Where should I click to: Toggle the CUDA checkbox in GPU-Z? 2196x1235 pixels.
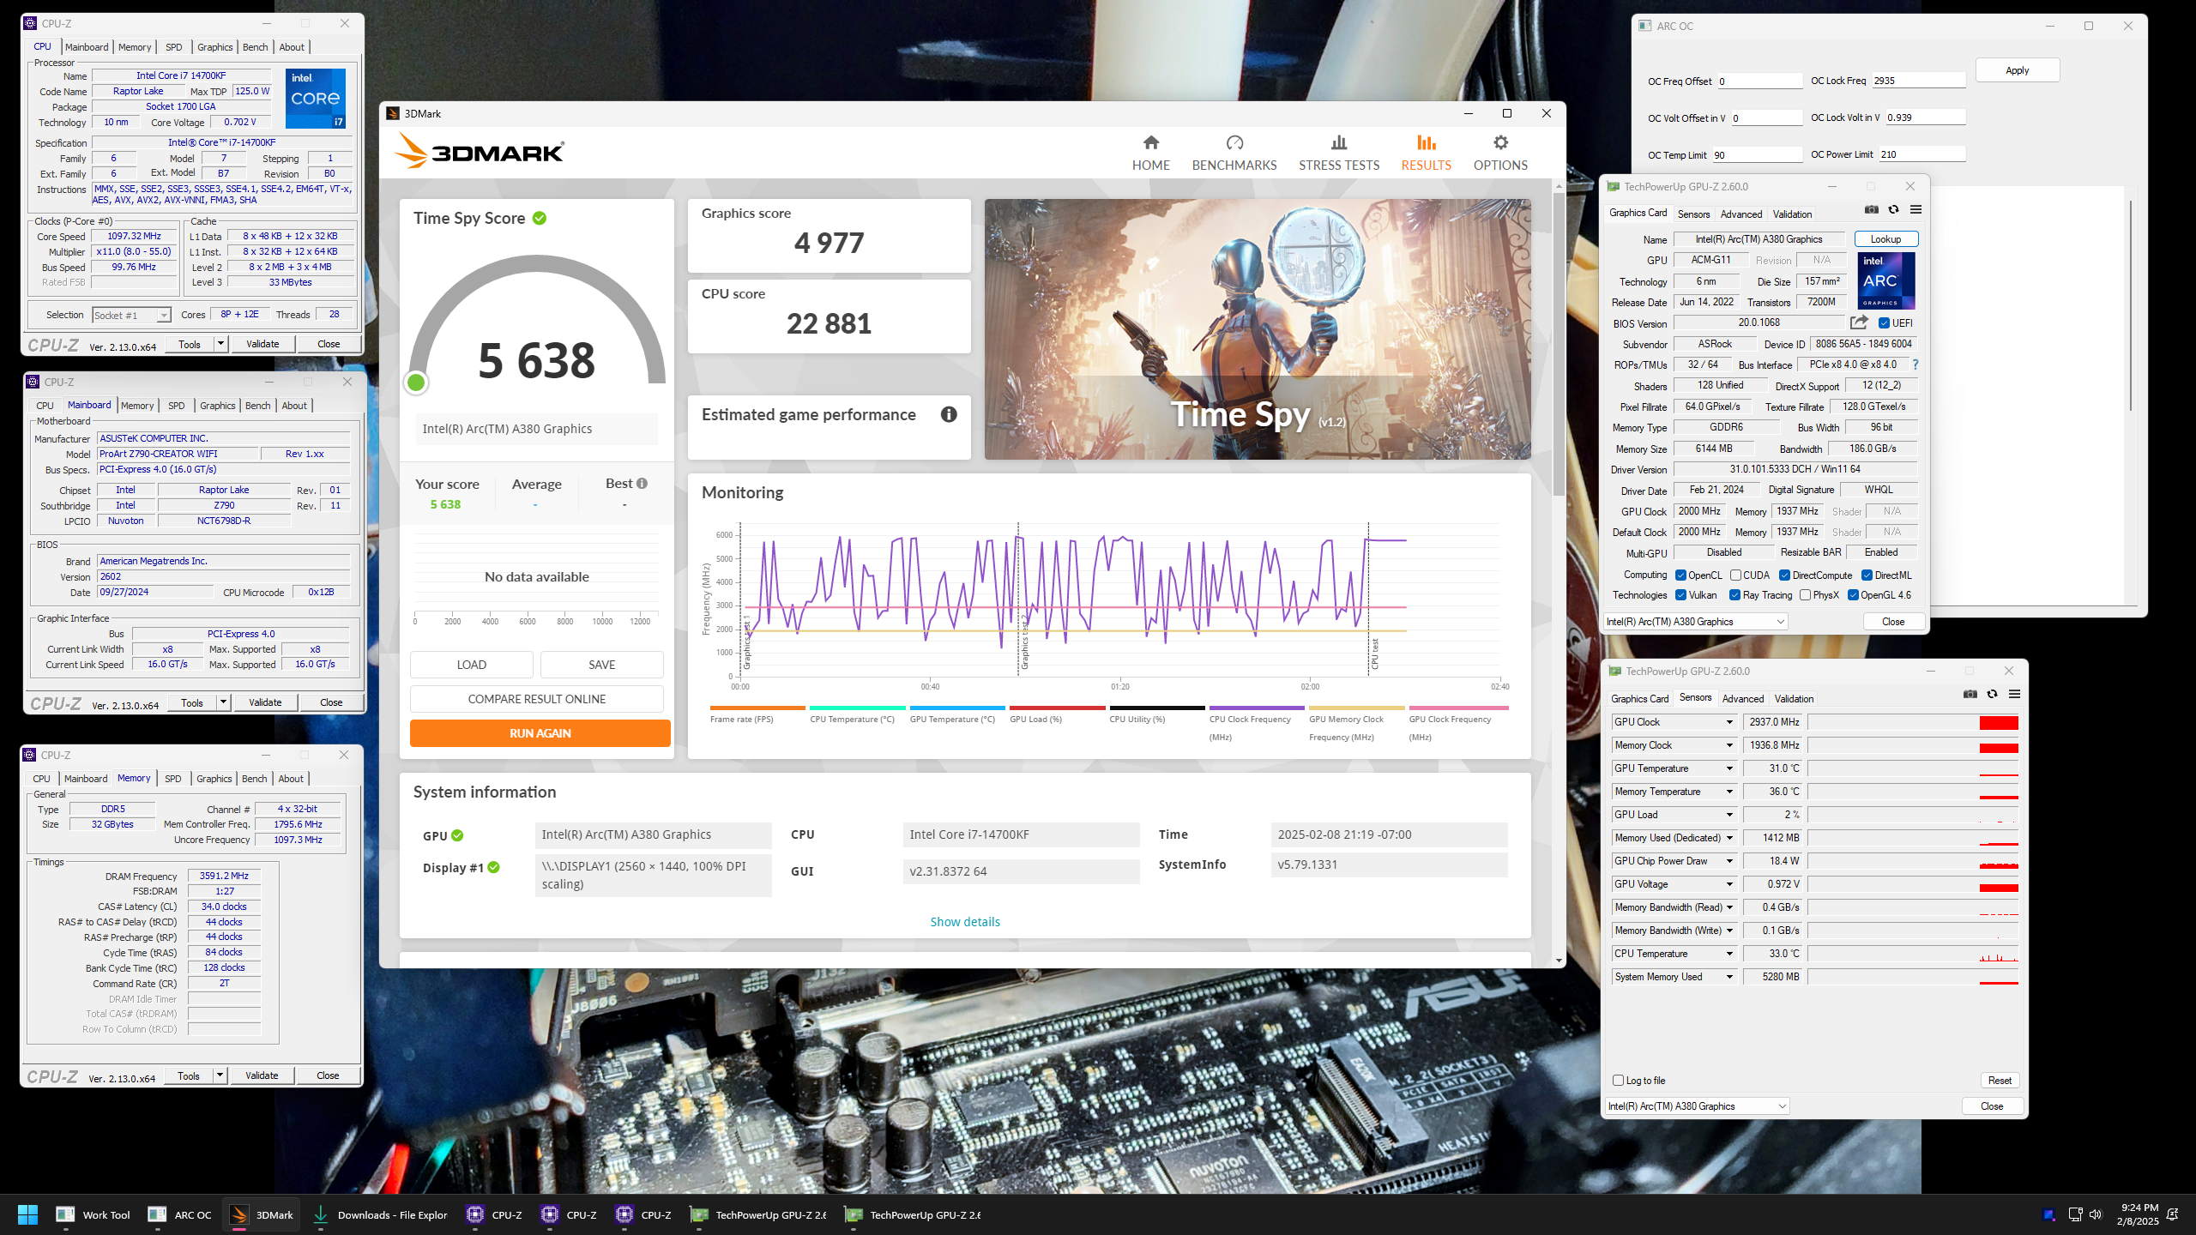coord(1735,575)
